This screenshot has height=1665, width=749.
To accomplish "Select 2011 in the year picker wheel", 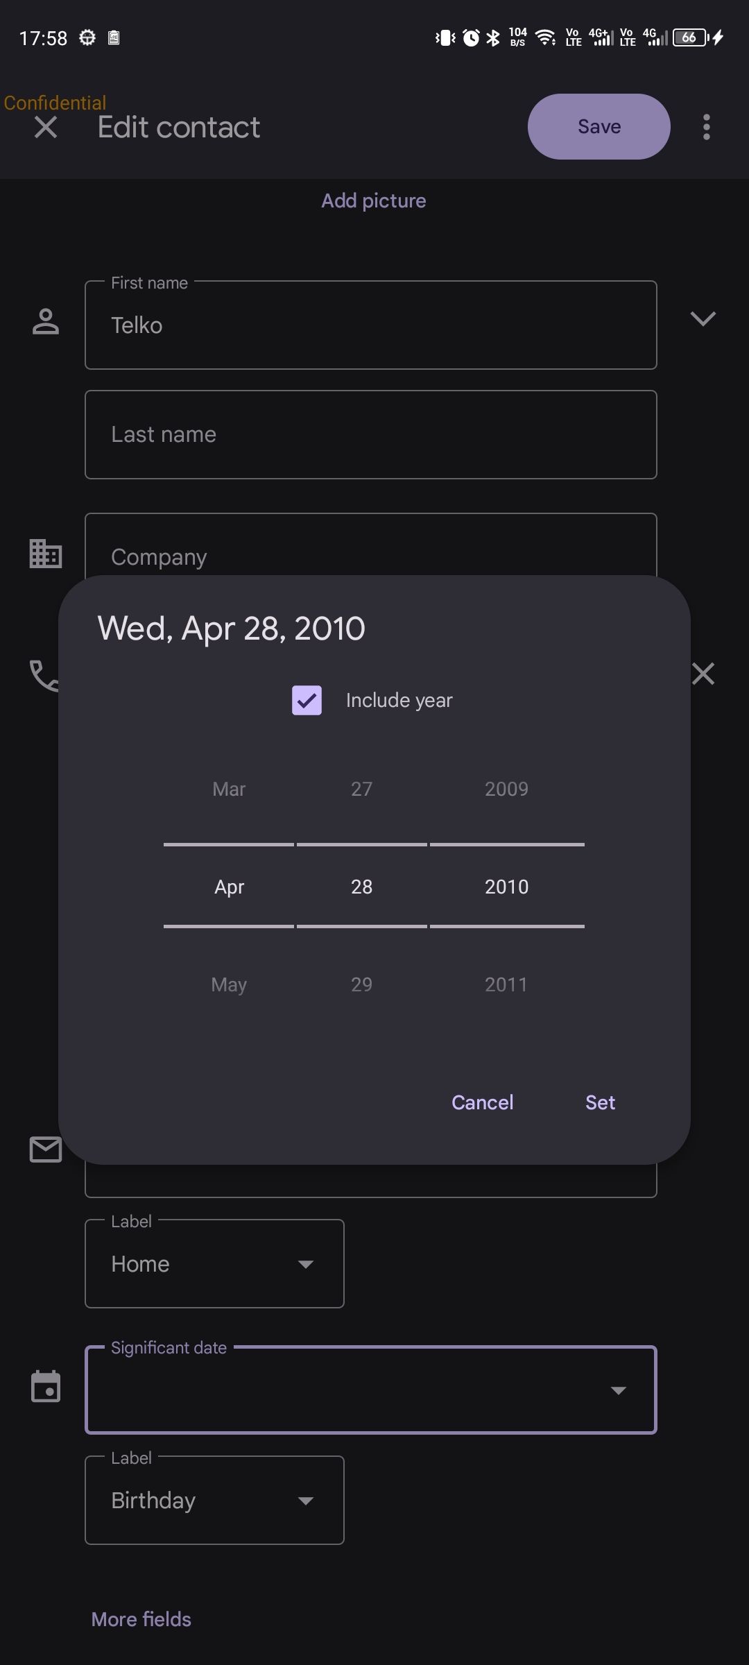I will pyautogui.click(x=506, y=984).
